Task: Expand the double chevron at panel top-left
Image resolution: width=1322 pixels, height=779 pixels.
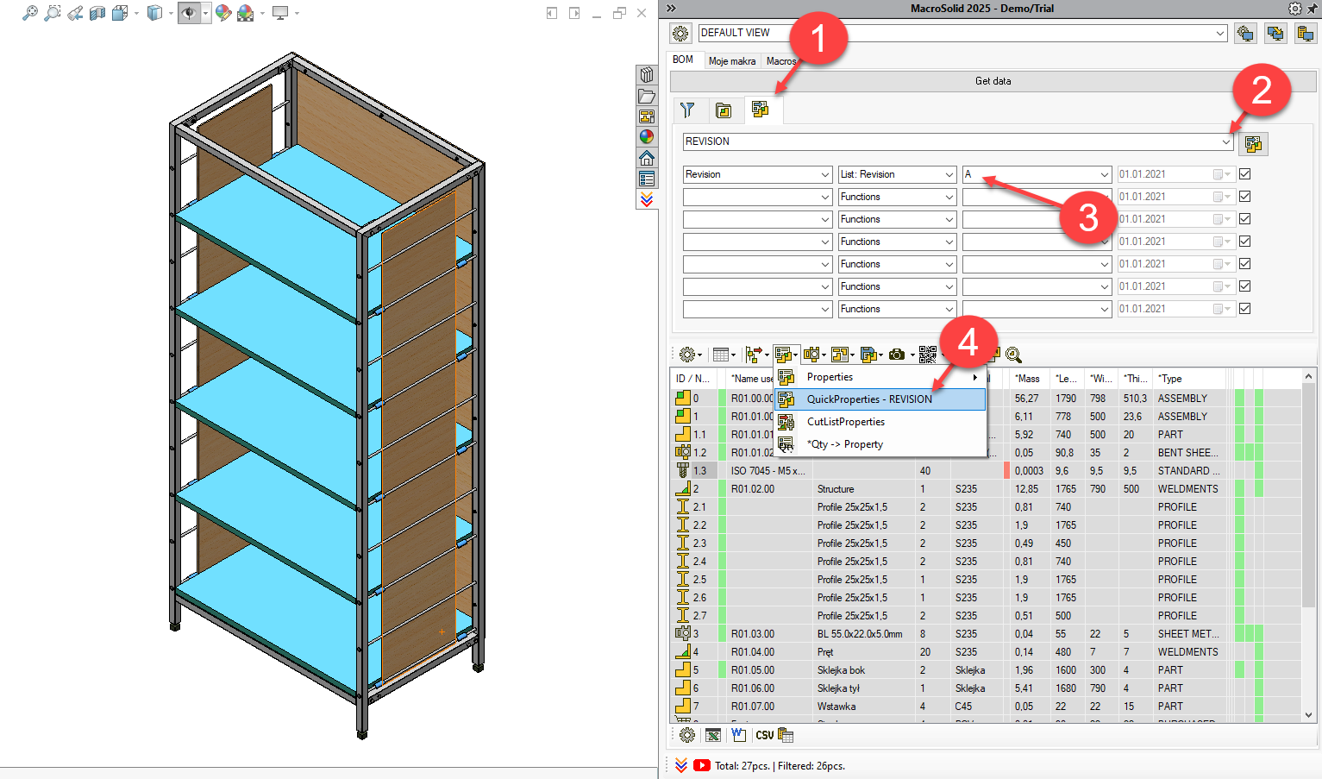Action: coord(671,9)
